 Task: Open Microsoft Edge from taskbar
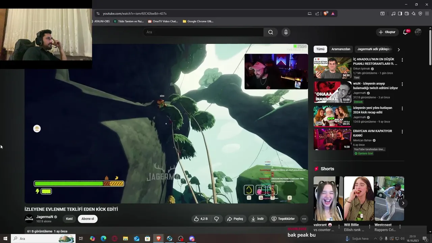(x=104, y=239)
